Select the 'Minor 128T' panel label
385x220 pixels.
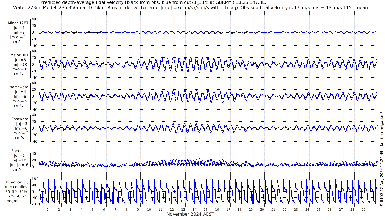click(x=19, y=23)
